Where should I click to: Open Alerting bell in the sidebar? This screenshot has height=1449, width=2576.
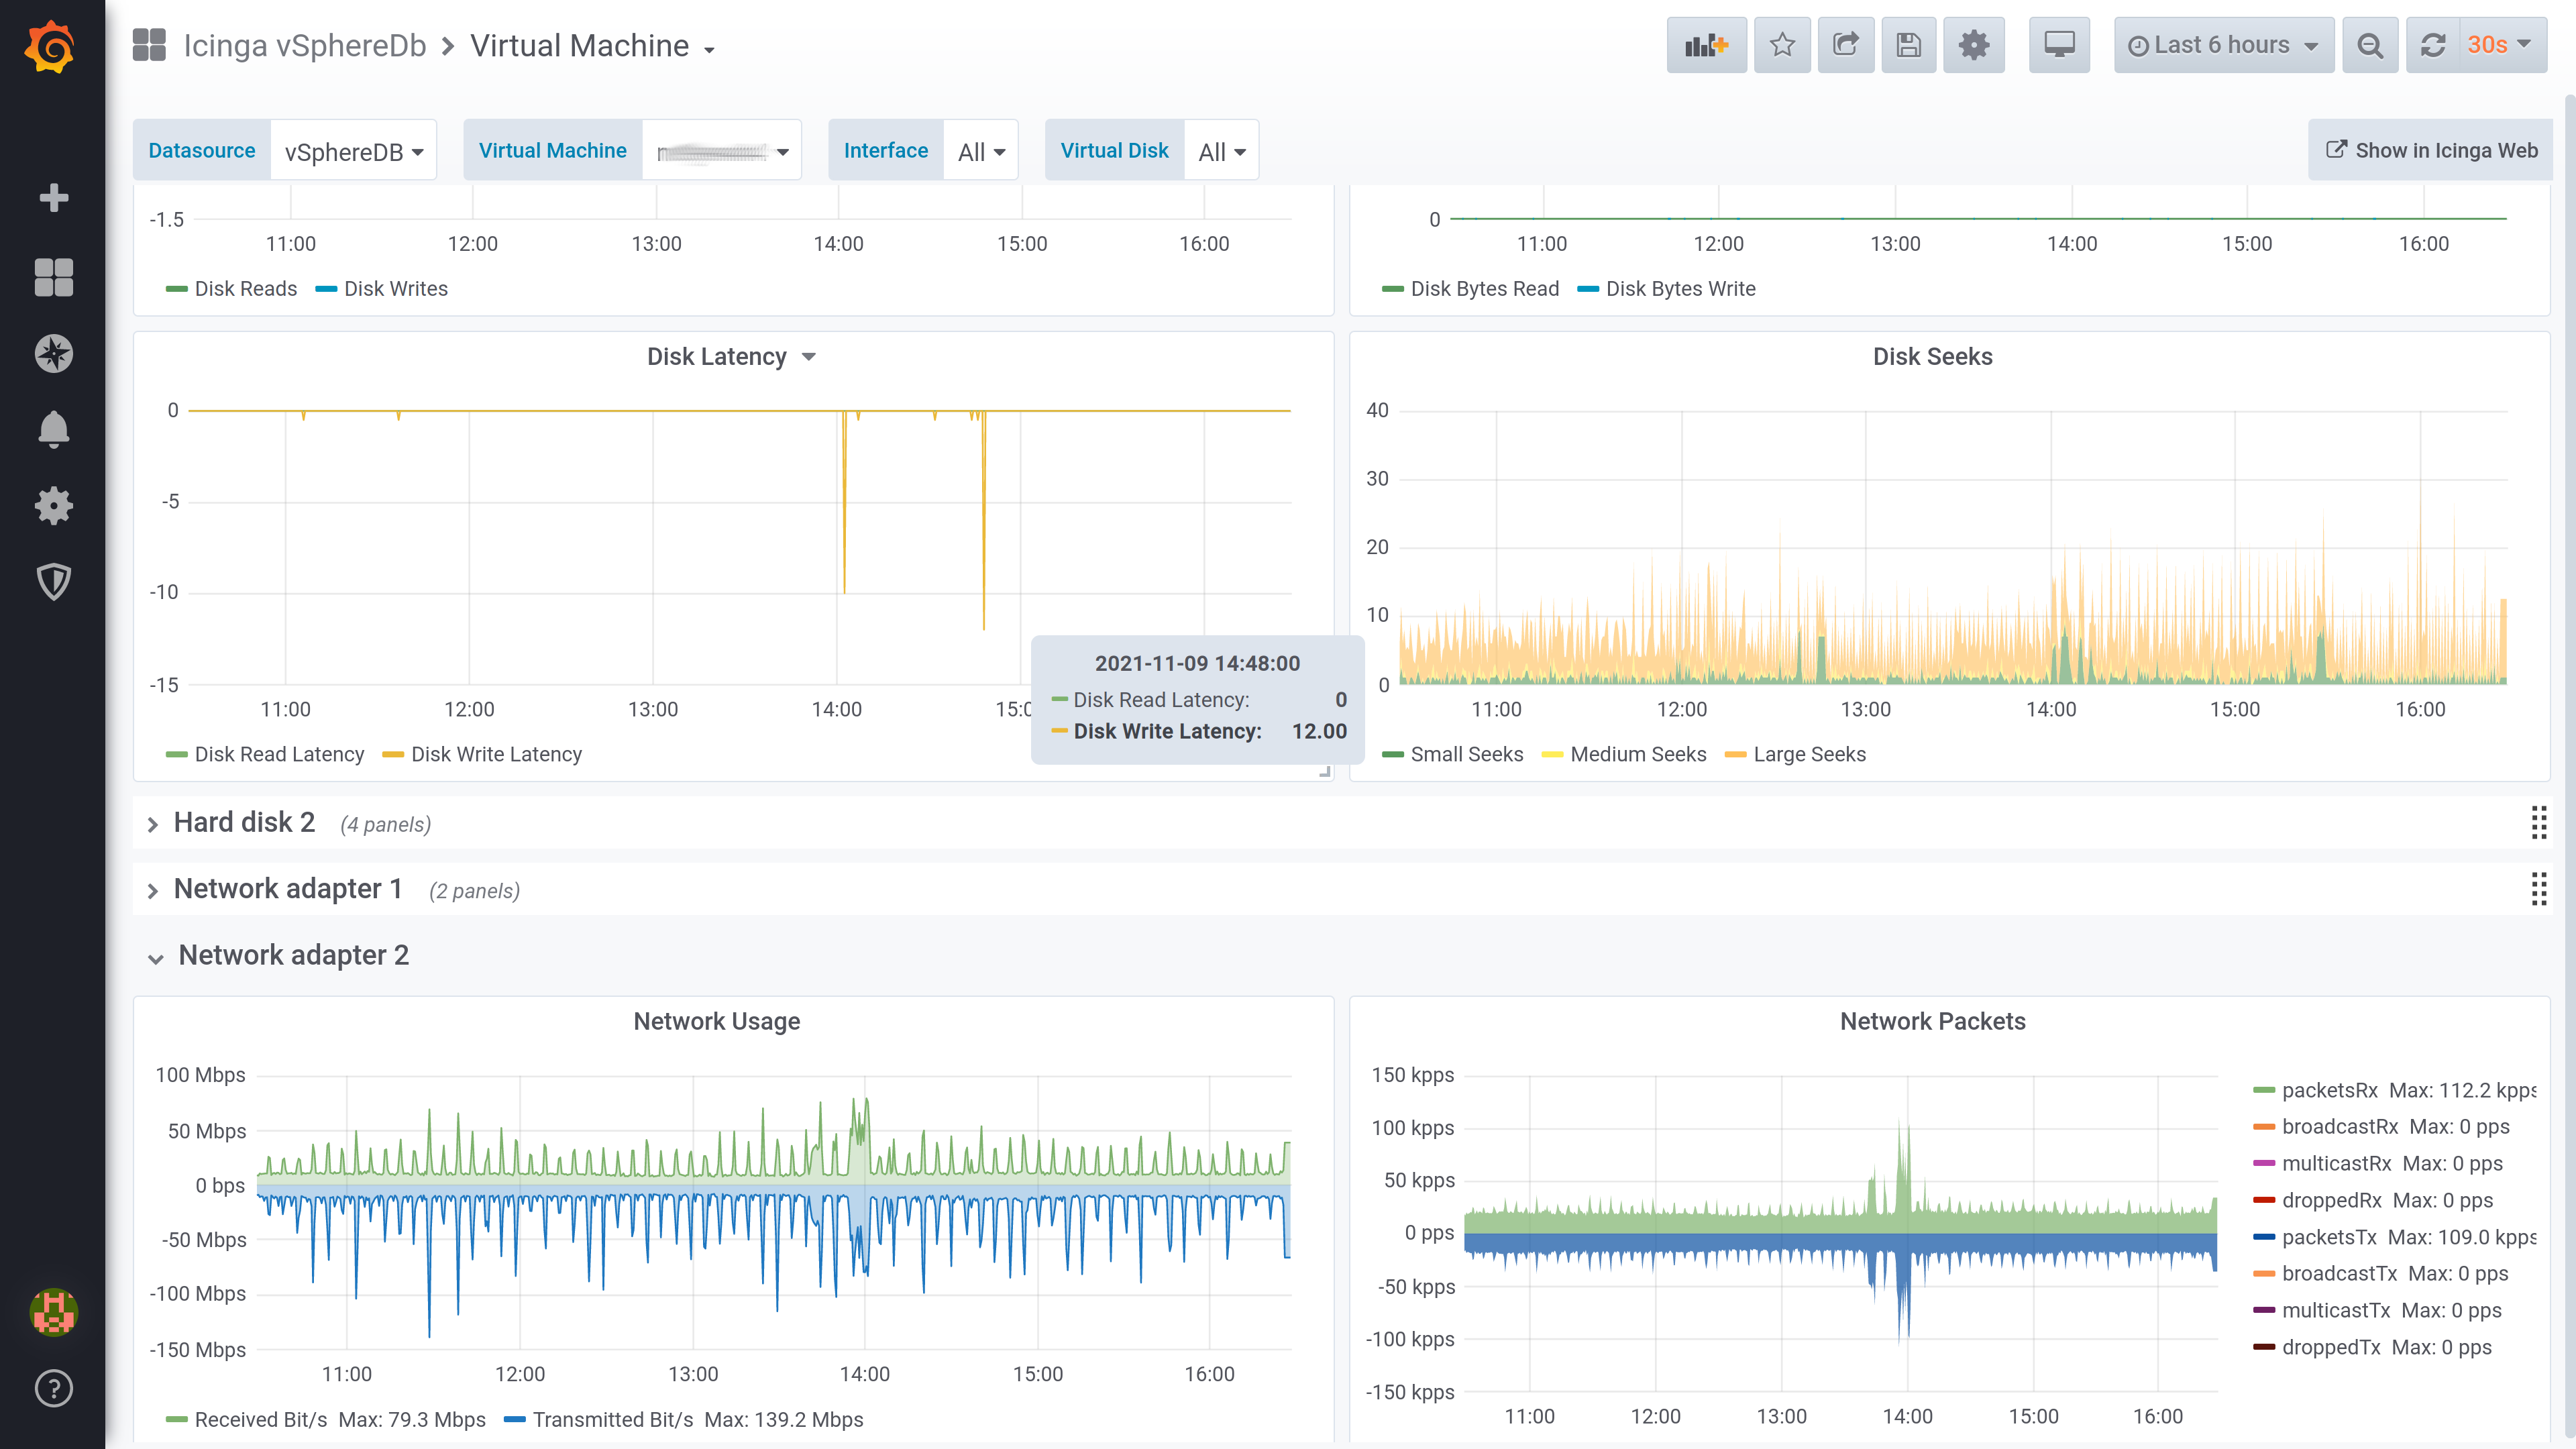[53, 429]
